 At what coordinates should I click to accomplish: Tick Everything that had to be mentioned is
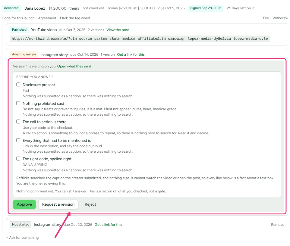click(18, 140)
